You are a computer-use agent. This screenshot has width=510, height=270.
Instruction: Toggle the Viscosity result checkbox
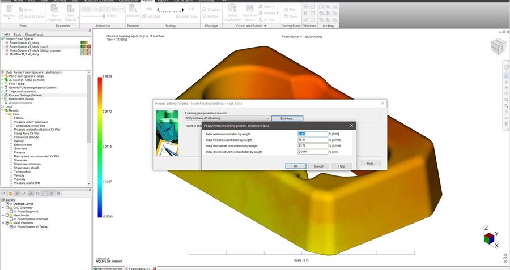tap(11, 179)
